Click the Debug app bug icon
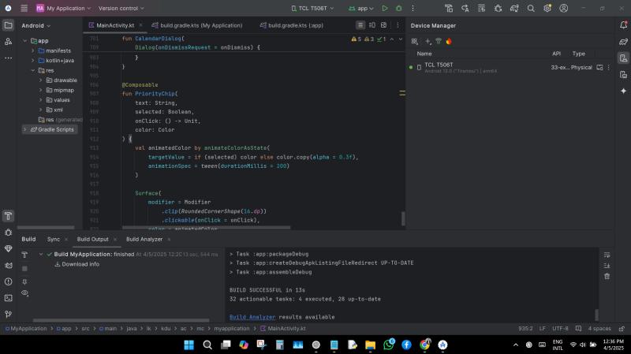Image resolution: width=631 pixels, height=354 pixels. coord(399,9)
